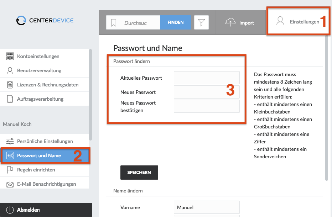Focus the Neues Passwort bestätigen field

coord(207,106)
